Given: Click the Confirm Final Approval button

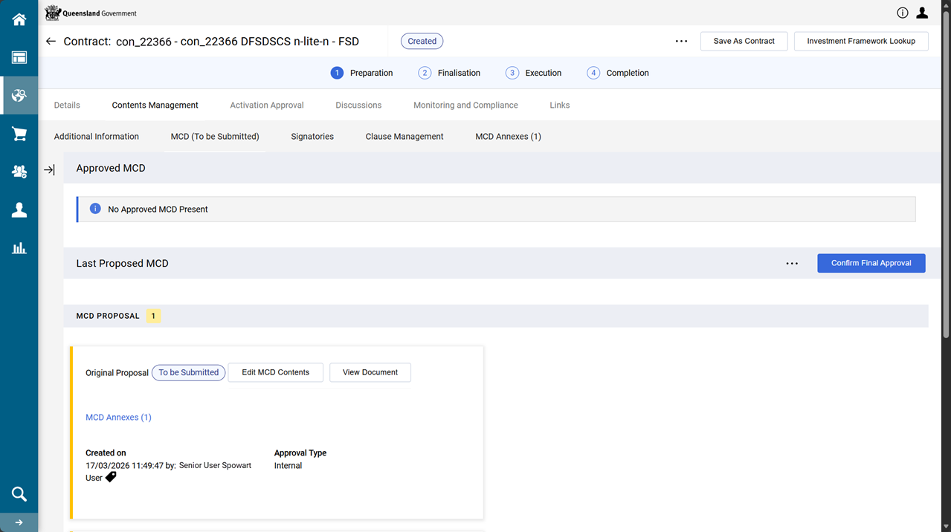Looking at the screenshot, I should (x=871, y=263).
